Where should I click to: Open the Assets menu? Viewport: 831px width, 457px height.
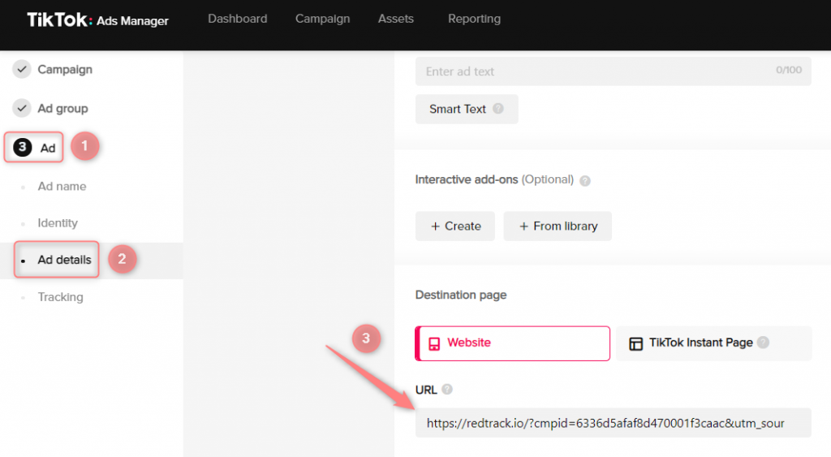point(395,19)
